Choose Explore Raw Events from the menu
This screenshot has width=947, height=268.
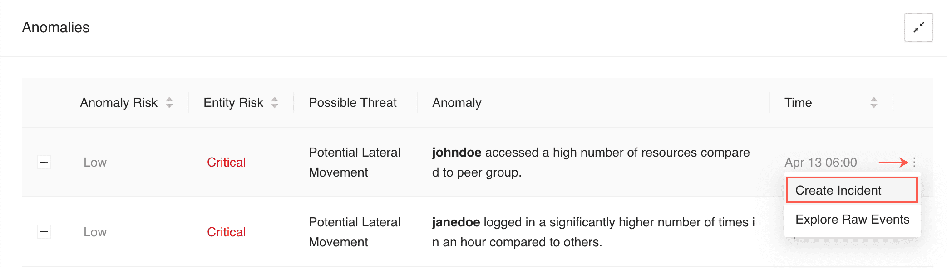pyautogui.click(x=852, y=220)
